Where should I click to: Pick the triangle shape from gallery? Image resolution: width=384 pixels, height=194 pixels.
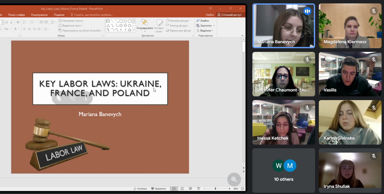(x=108, y=25)
